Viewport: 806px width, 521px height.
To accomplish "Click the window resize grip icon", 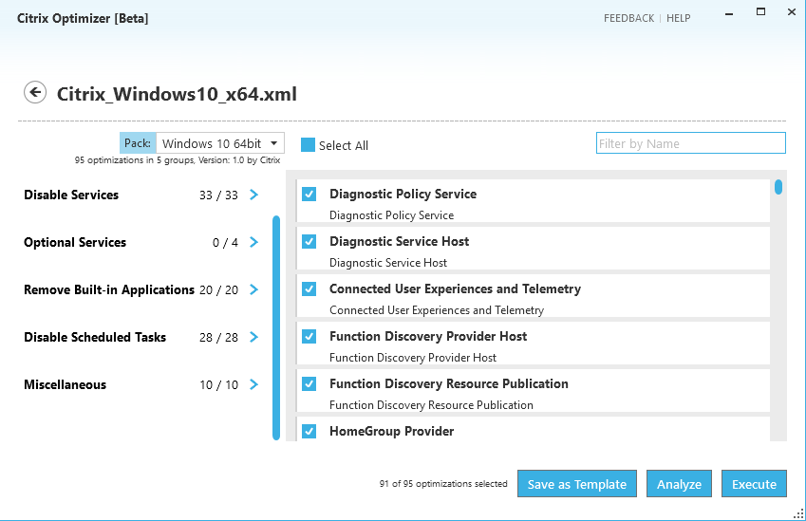I will pyautogui.click(x=798, y=513).
